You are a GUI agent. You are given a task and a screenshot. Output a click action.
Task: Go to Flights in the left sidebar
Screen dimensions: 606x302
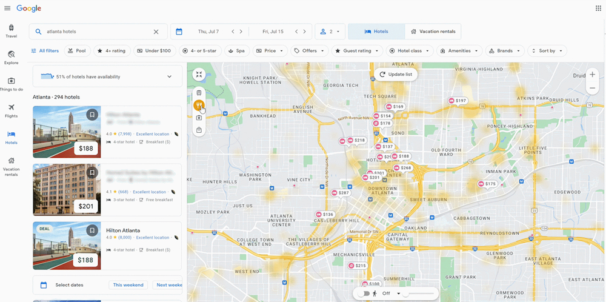click(11, 110)
